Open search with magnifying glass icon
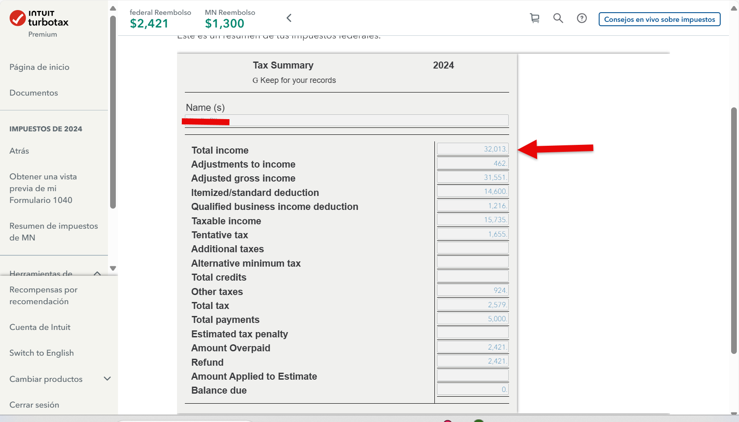This screenshot has width=739, height=422. [558, 18]
